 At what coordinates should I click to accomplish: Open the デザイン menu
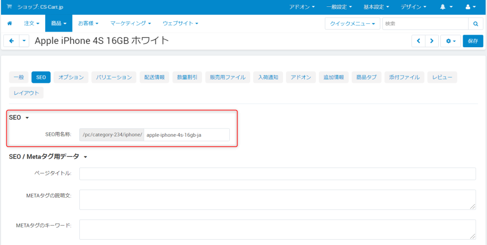[x=413, y=7]
